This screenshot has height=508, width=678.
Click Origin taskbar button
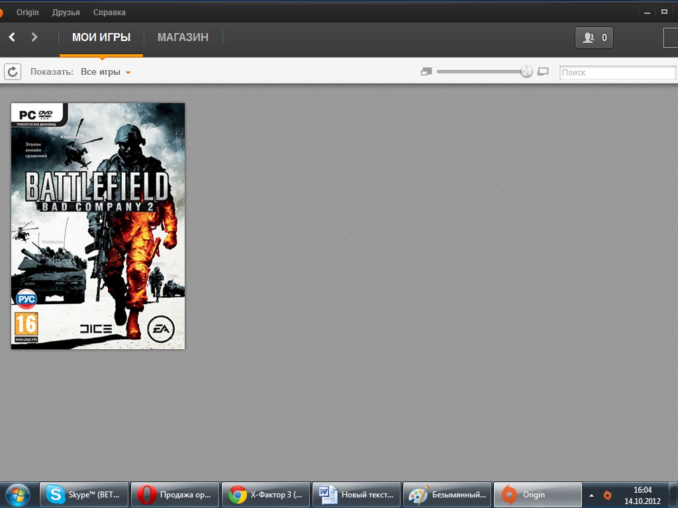[538, 495]
